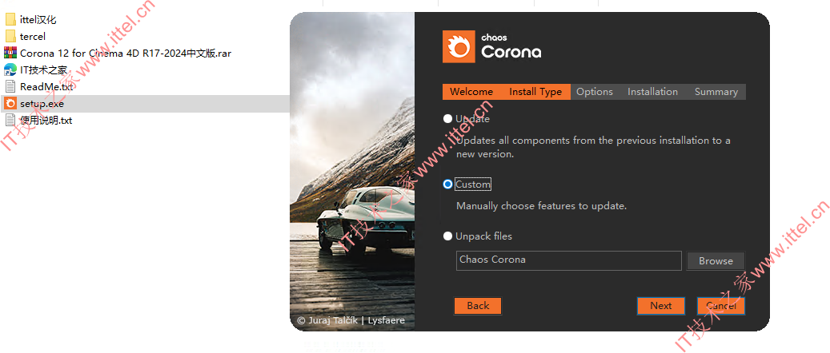Open the Install Type tab

coord(535,92)
